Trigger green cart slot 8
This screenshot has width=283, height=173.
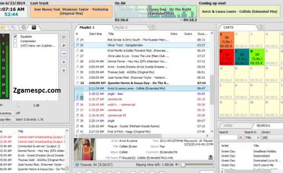click(x=257, y=57)
